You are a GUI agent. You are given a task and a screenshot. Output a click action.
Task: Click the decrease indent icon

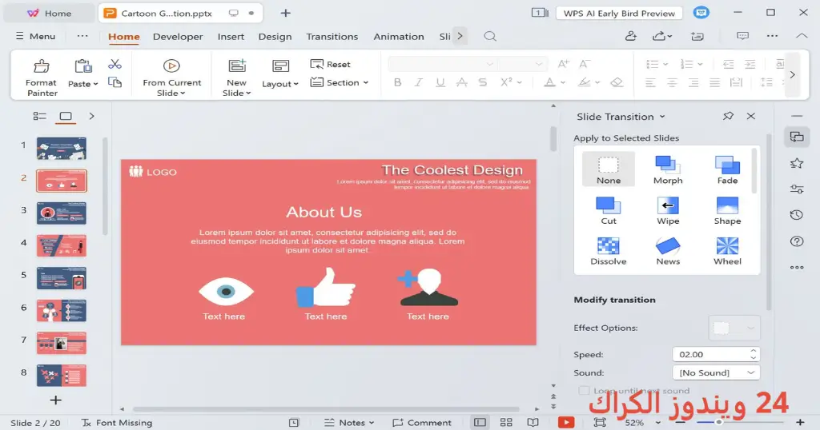(x=729, y=64)
